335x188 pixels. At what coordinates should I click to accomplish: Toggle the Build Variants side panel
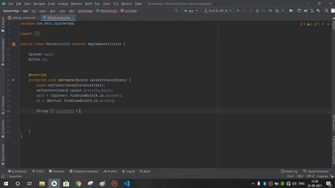pos(3,155)
